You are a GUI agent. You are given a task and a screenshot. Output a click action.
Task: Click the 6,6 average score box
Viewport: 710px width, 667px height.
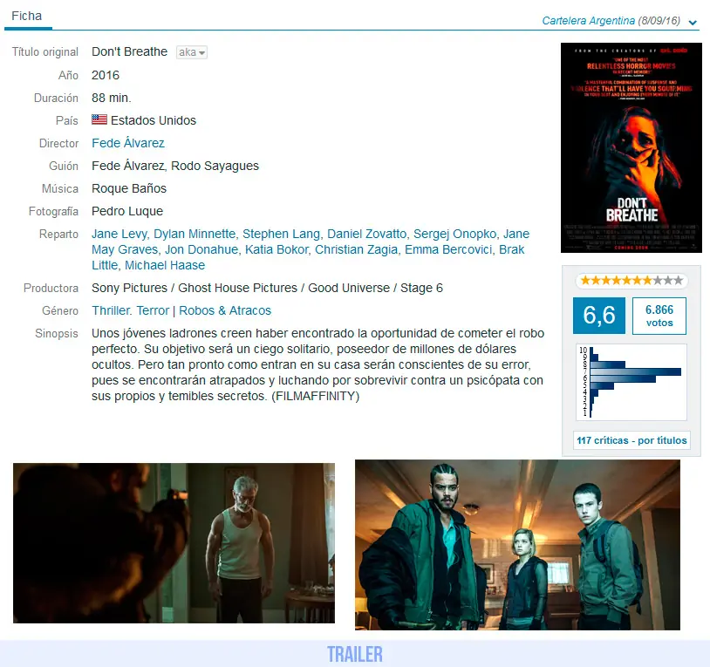(x=599, y=316)
